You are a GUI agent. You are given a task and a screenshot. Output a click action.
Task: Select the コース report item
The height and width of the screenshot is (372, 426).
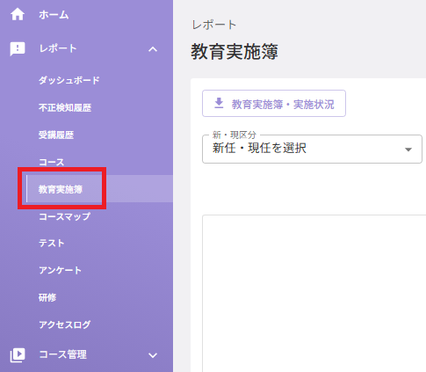click(x=52, y=162)
